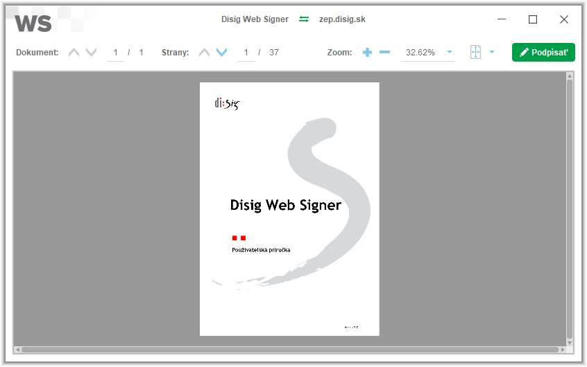This screenshot has width=587, height=367.
Task: Click the Strany: label
Action: 176,53
